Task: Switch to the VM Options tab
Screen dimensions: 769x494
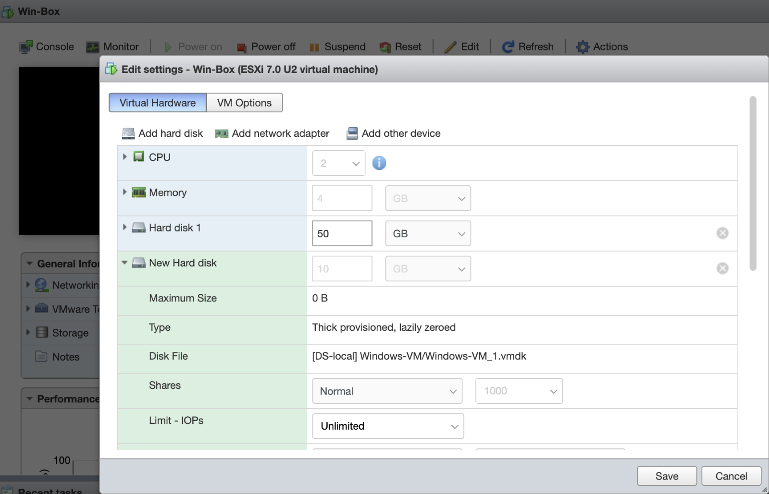Action: click(244, 103)
